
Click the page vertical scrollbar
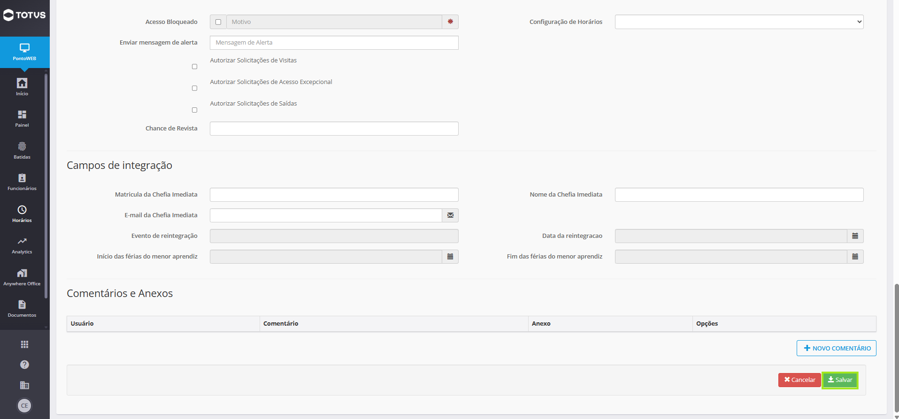896,347
